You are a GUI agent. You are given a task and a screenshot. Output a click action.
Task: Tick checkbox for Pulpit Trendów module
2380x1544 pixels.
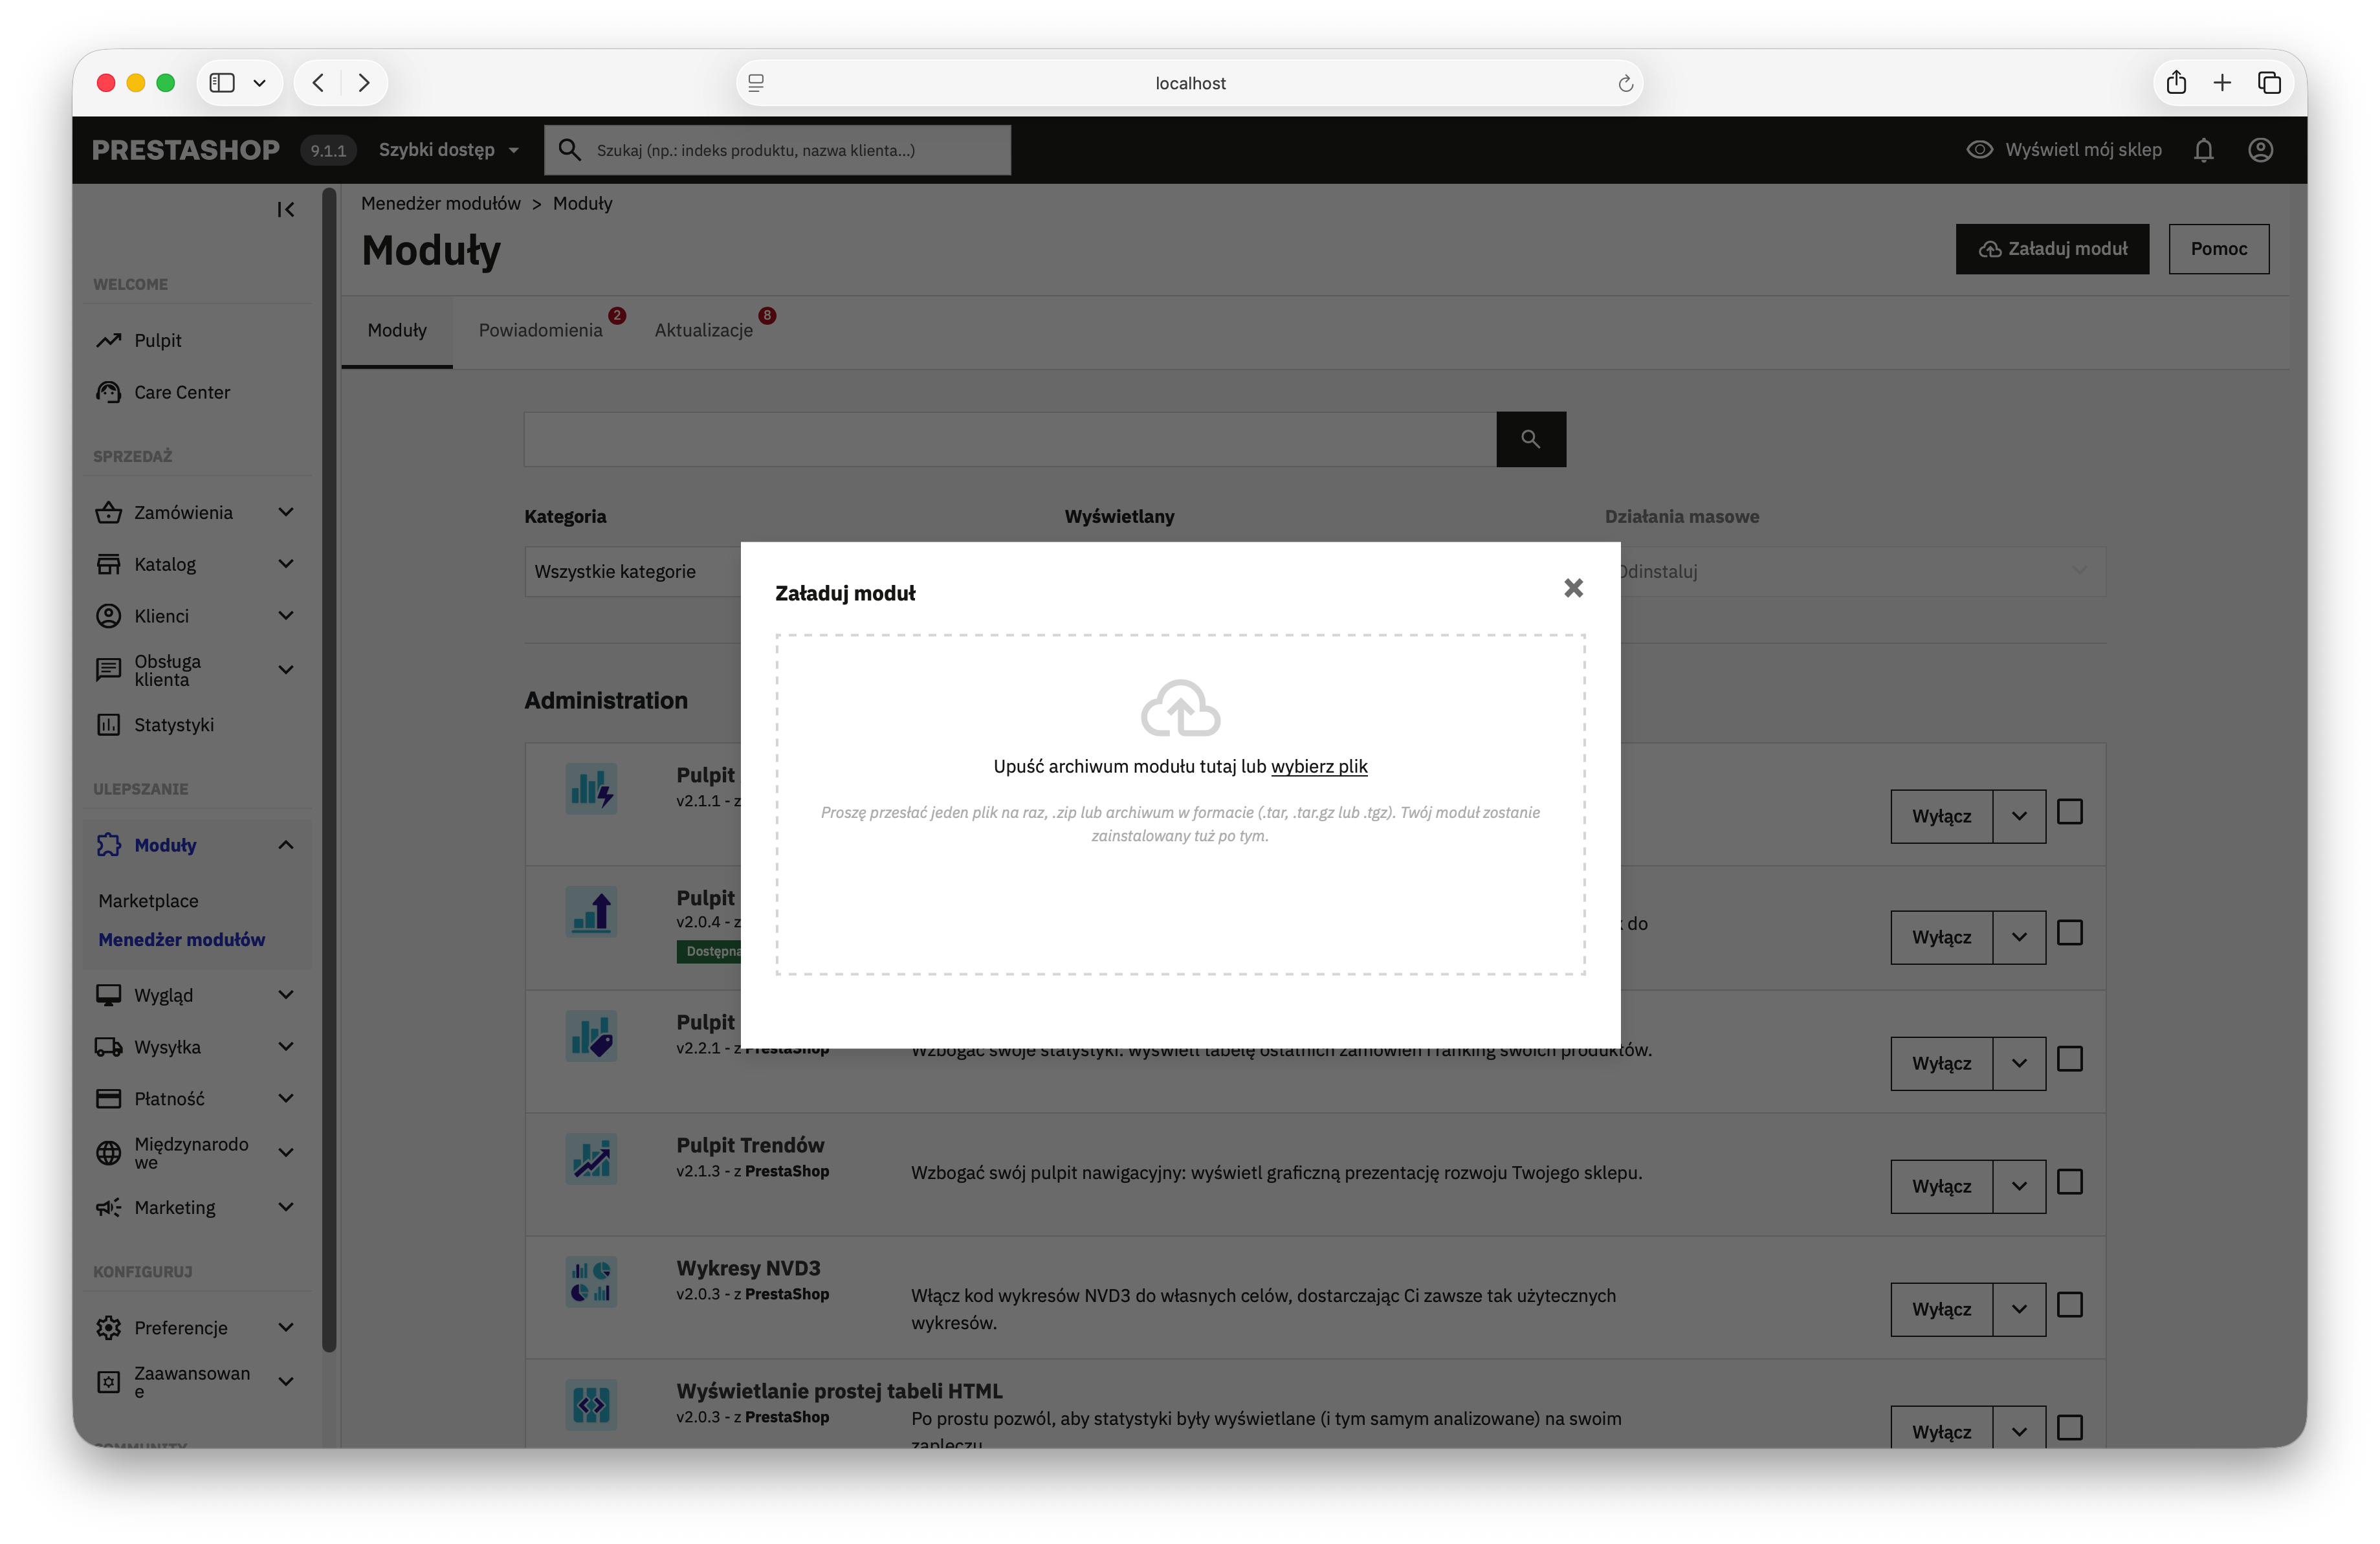click(2070, 1182)
